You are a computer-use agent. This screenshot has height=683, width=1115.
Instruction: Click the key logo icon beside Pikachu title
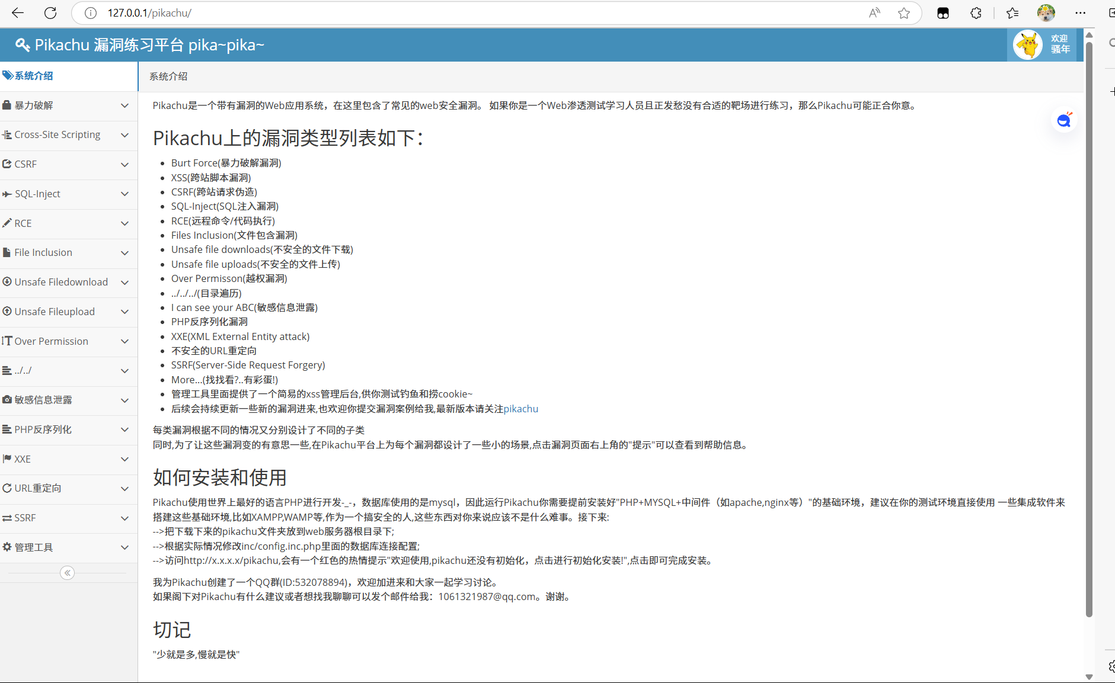tap(23, 45)
